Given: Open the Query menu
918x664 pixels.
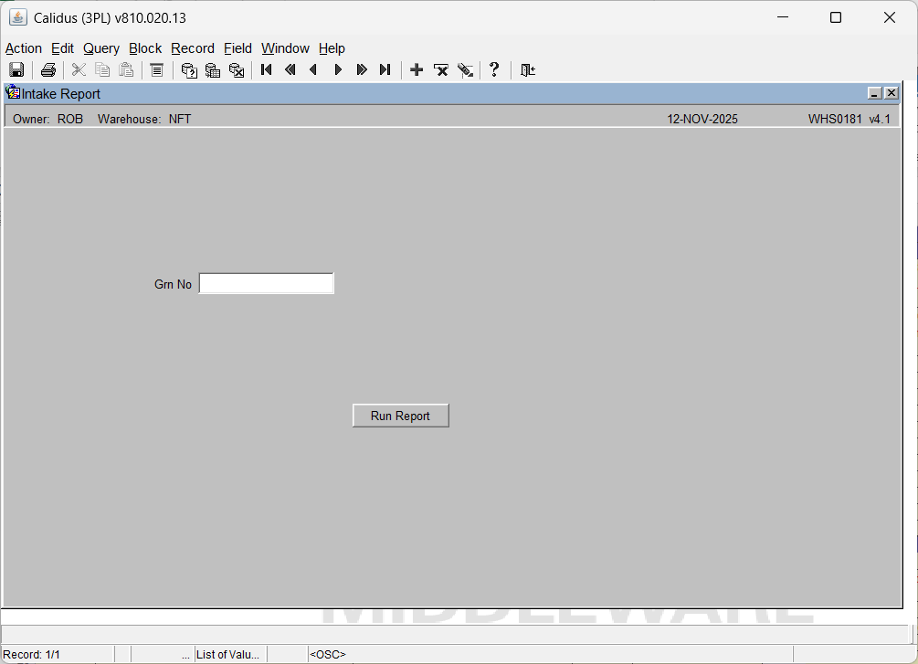Looking at the screenshot, I should pyautogui.click(x=100, y=48).
